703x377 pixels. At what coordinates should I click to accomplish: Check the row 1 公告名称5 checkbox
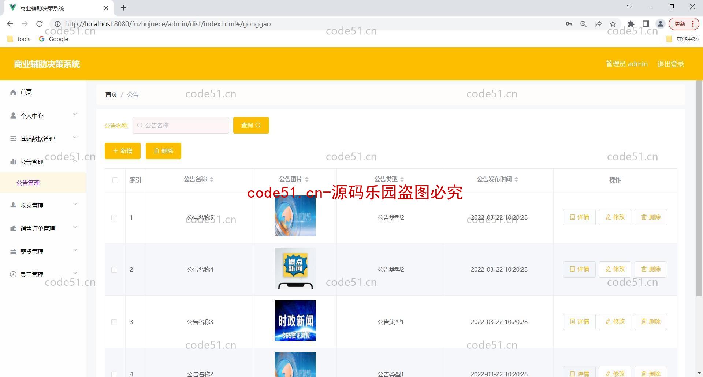tap(114, 217)
